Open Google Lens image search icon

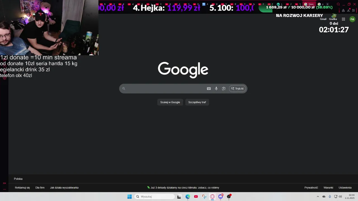point(224,88)
